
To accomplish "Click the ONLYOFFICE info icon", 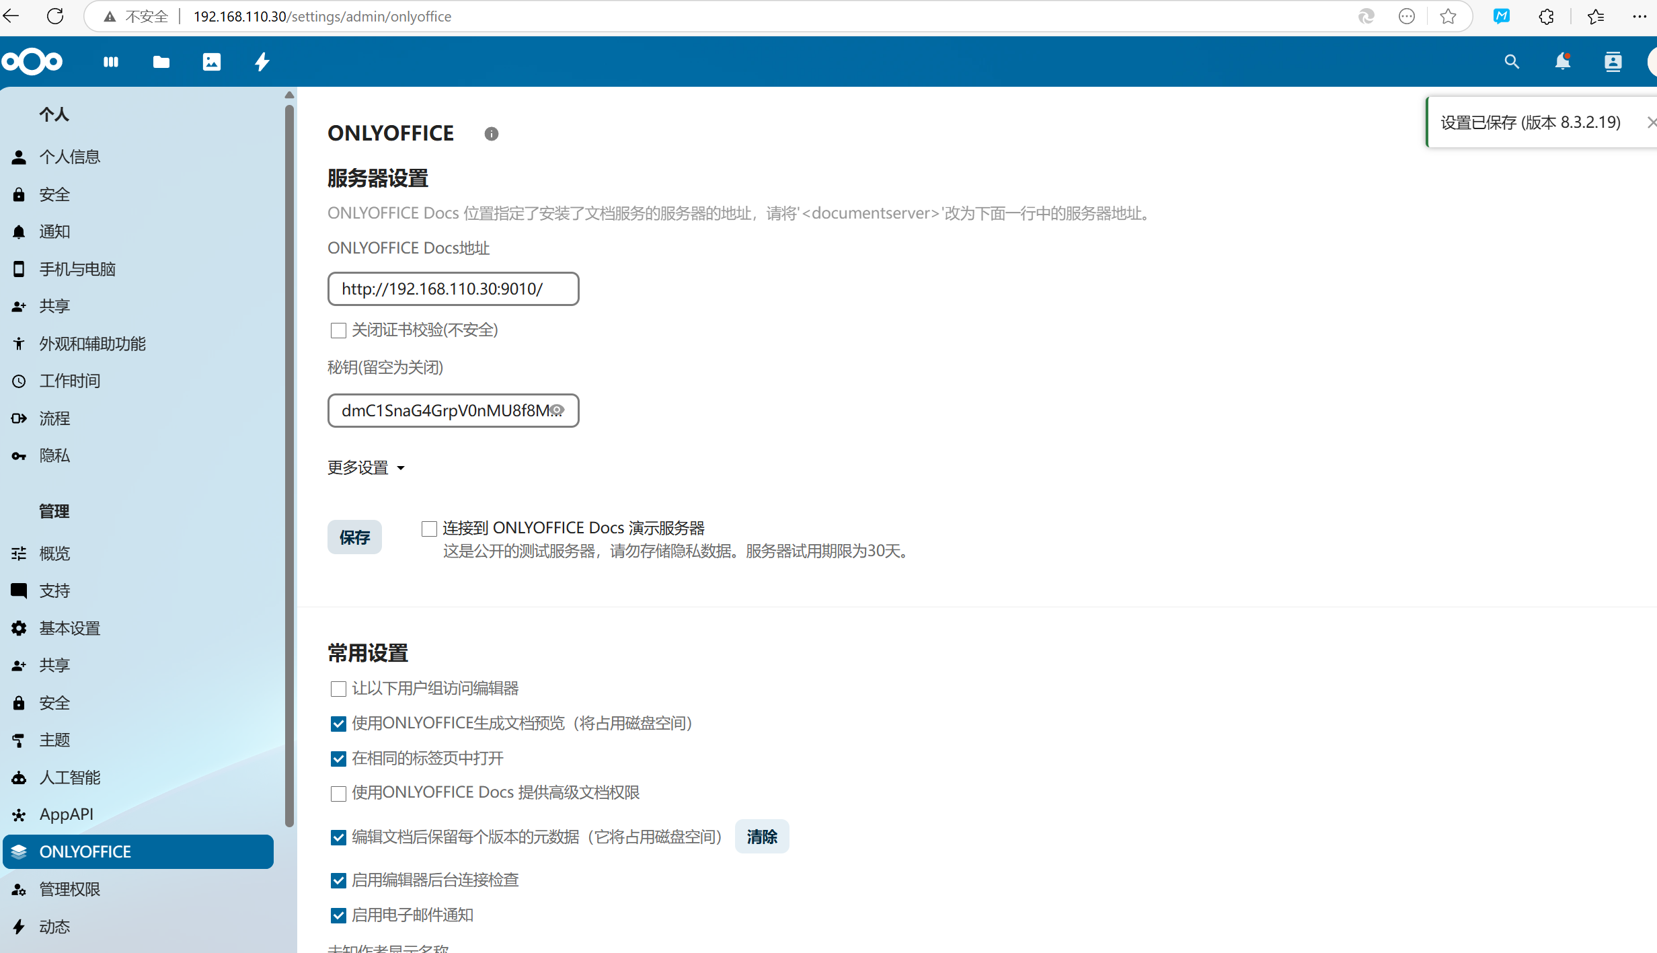I will tap(492, 134).
